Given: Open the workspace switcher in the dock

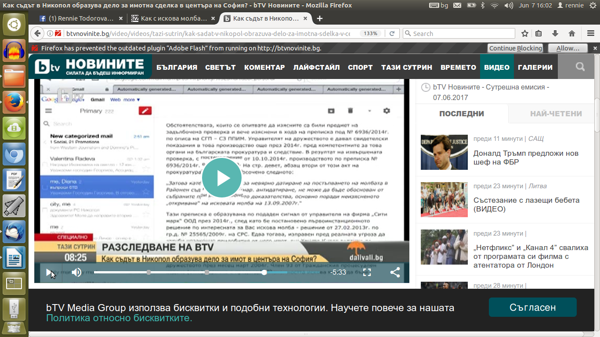Looking at the screenshot, I should pos(14,283).
